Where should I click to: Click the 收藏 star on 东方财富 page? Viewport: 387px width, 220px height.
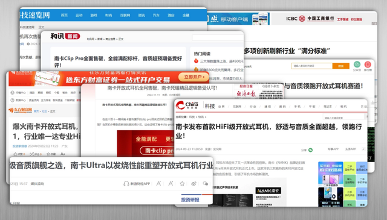[x=48, y=154]
